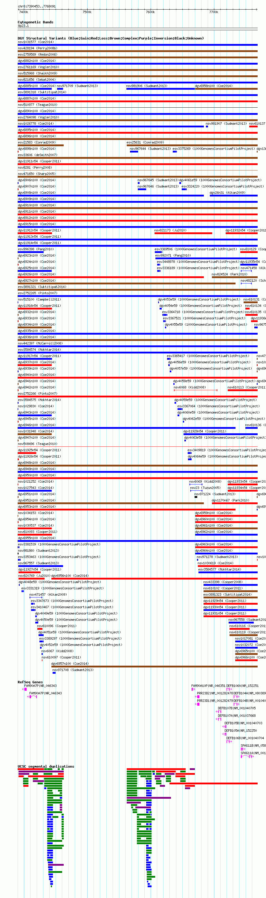Click the chr8:7390453..7768091 region label

click(x=36, y=6)
